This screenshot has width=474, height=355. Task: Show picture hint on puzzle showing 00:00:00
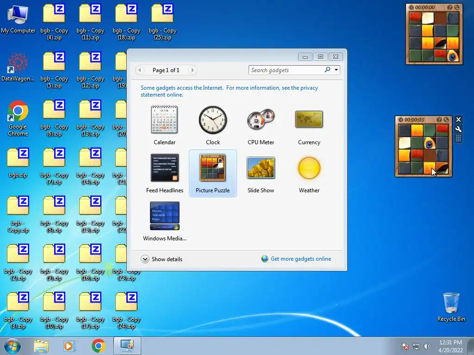(450, 7)
